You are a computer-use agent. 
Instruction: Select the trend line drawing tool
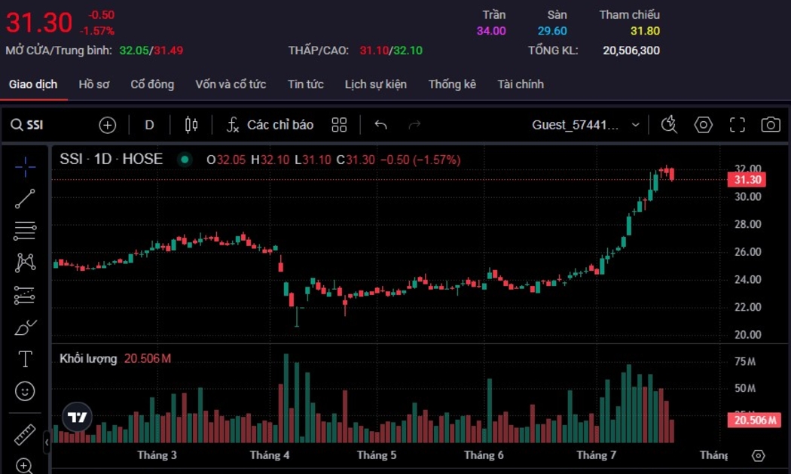25,199
